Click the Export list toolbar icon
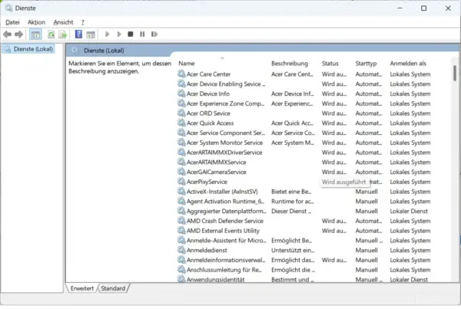The height and width of the screenshot is (309, 461). click(63, 35)
